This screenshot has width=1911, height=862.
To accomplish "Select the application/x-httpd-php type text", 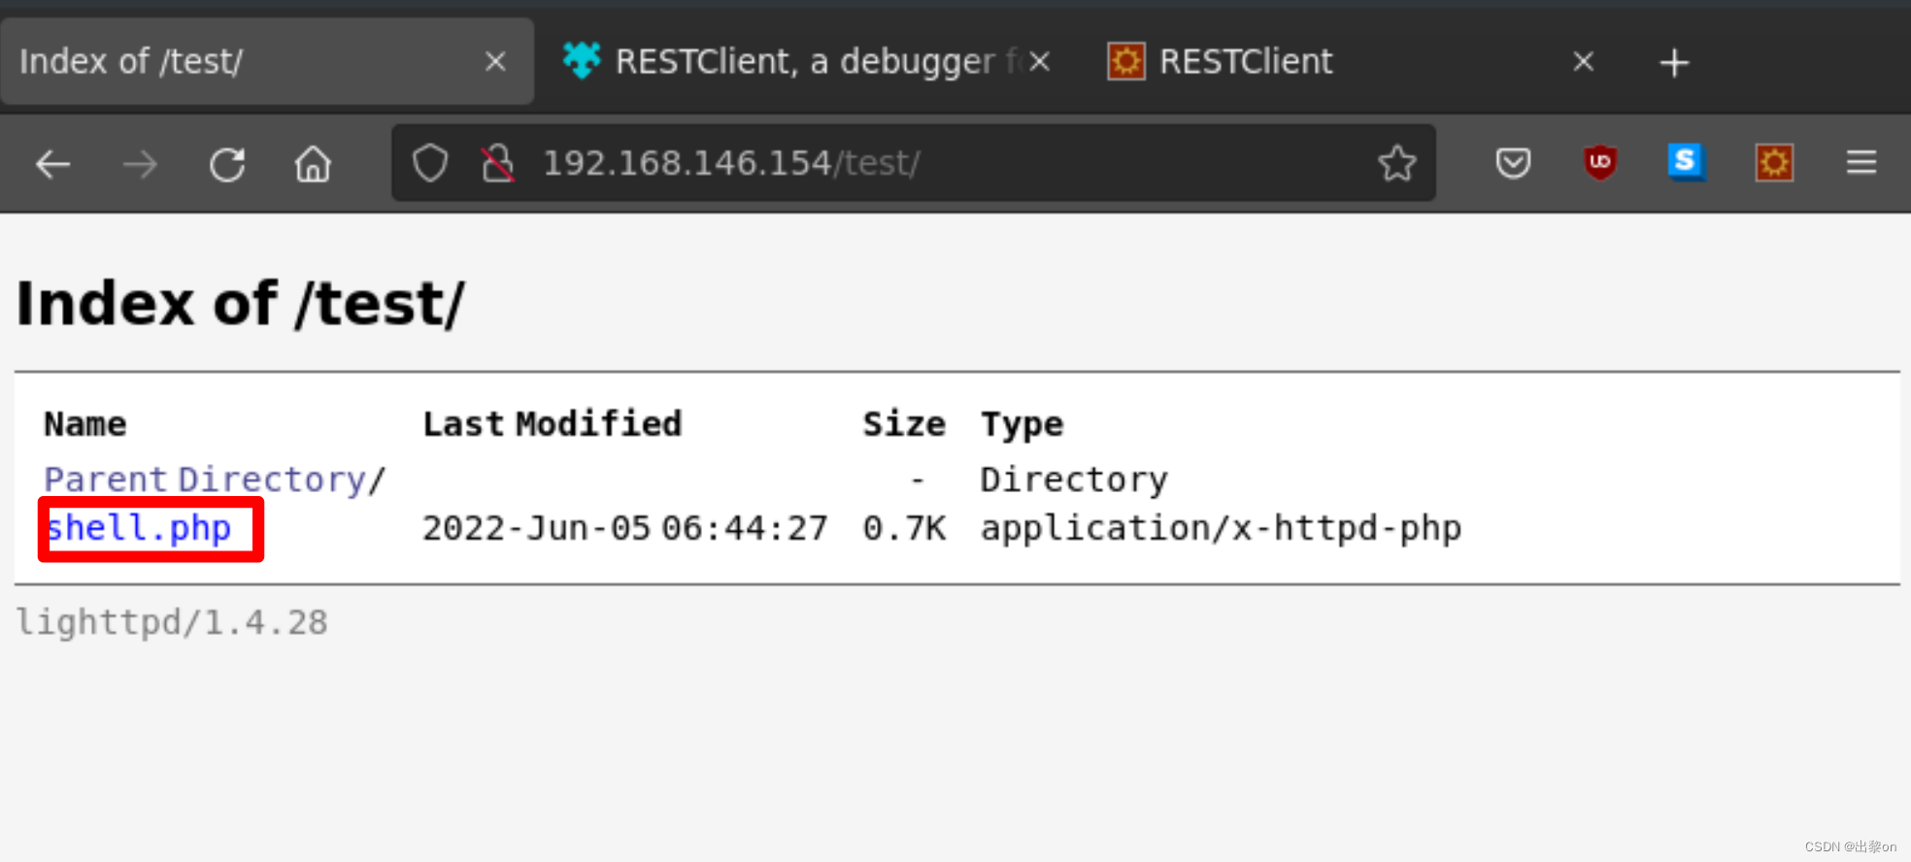I will click(1221, 528).
